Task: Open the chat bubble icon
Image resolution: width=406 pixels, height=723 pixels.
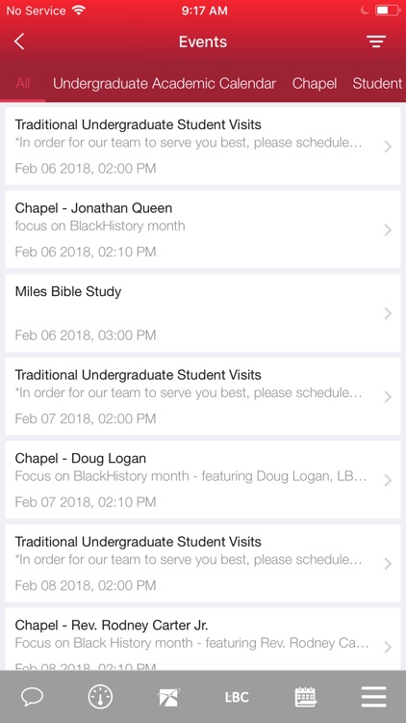Action: [x=32, y=696]
